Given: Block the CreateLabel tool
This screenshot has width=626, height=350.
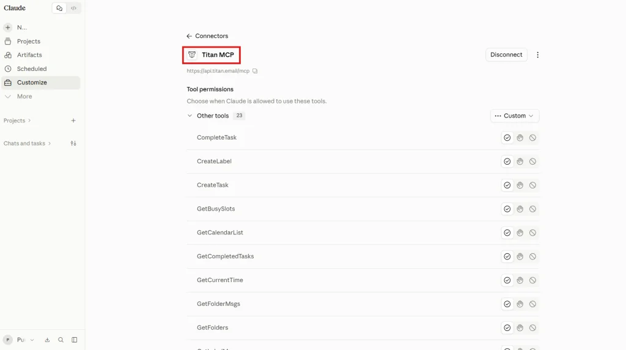Looking at the screenshot, I should pos(532,162).
